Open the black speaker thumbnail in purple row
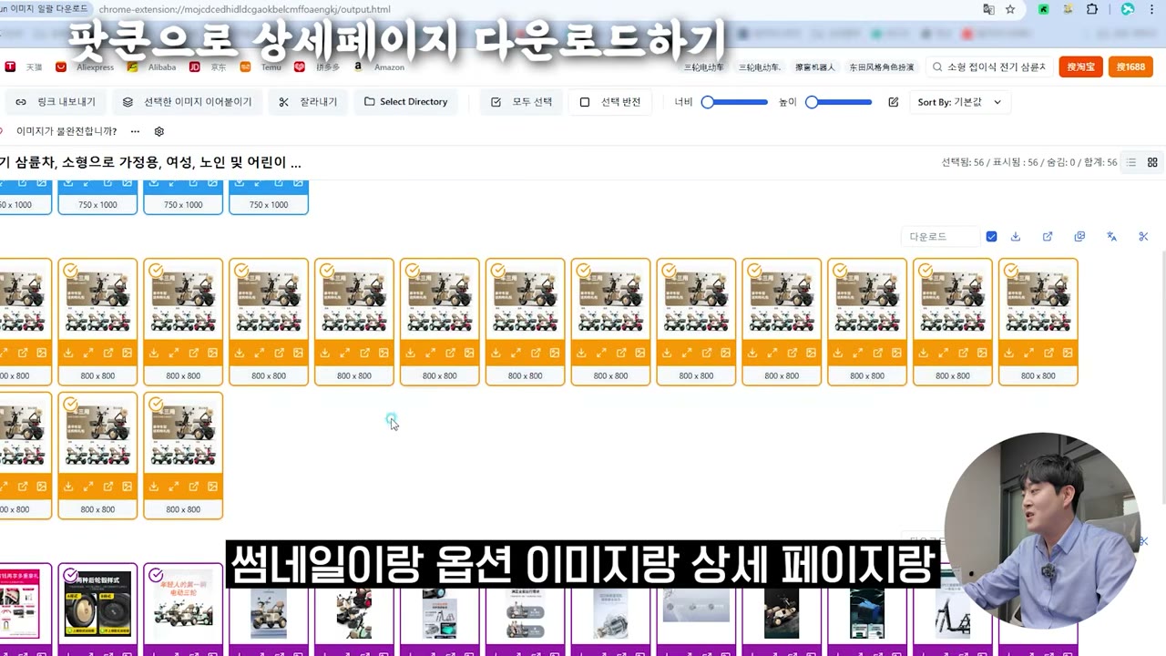Image resolution: width=1166 pixels, height=656 pixels. (97, 604)
